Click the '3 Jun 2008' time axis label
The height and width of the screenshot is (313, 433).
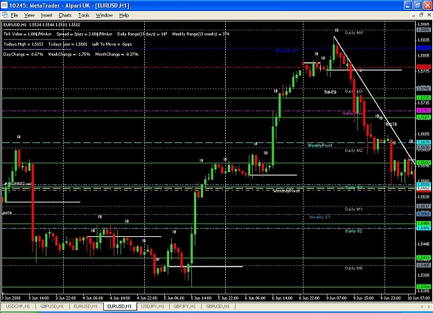pos(11,298)
